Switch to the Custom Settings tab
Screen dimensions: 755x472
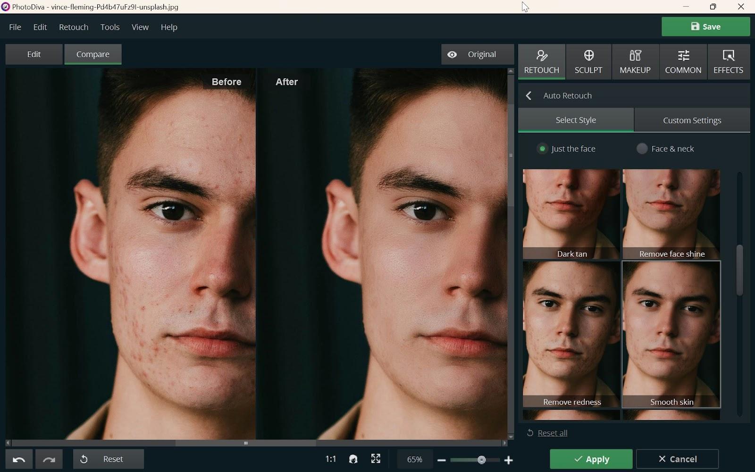pos(692,120)
